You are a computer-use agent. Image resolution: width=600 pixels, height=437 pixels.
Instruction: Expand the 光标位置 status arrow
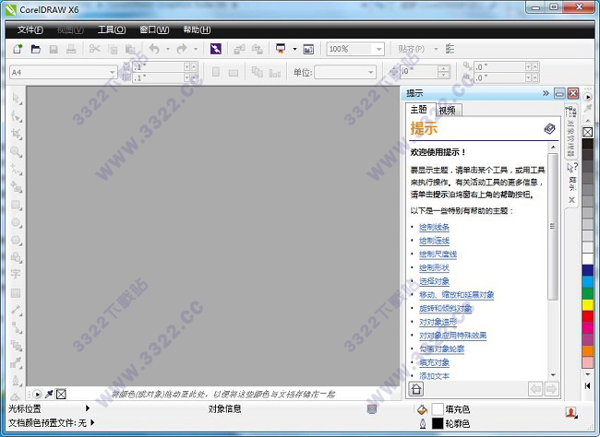coord(88,408)
